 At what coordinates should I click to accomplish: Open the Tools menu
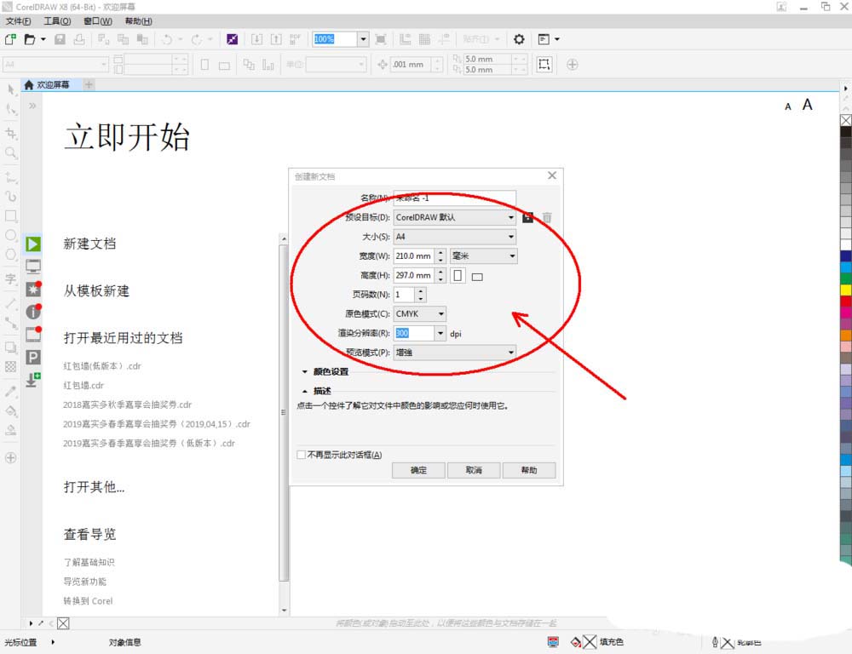[57, 21]
